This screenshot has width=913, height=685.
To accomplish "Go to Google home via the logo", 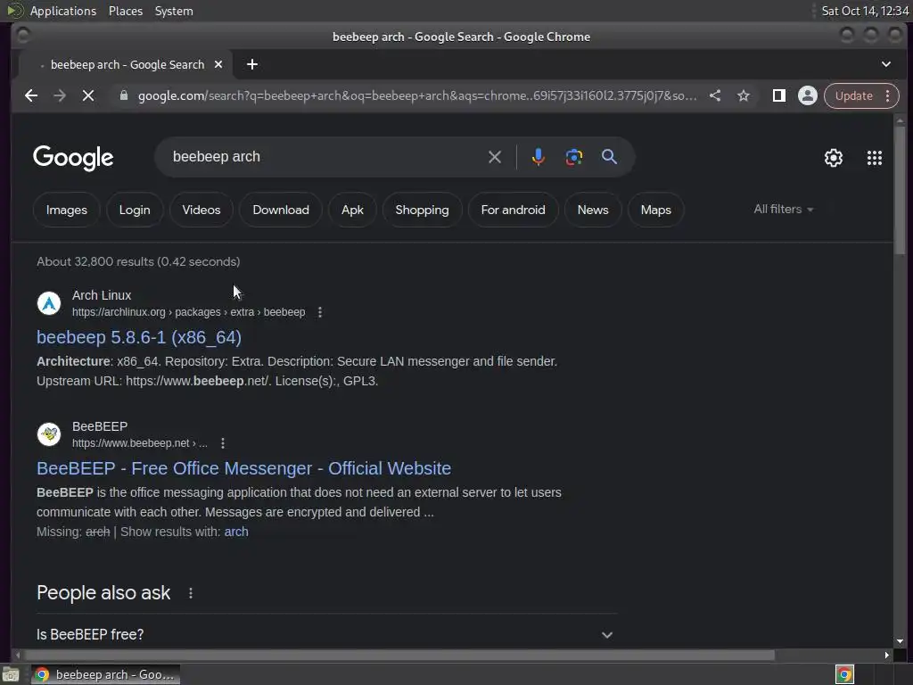I will click(73, 158).
